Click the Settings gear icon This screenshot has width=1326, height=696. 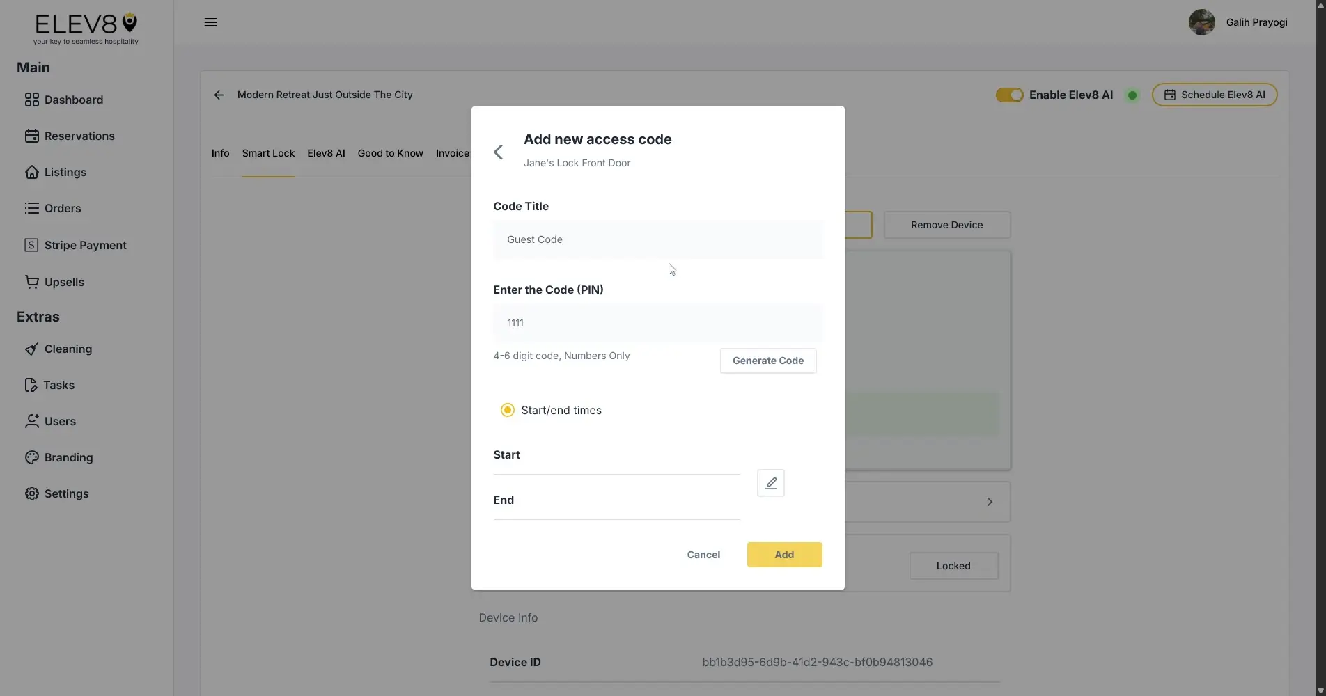[x=32, y=493]
